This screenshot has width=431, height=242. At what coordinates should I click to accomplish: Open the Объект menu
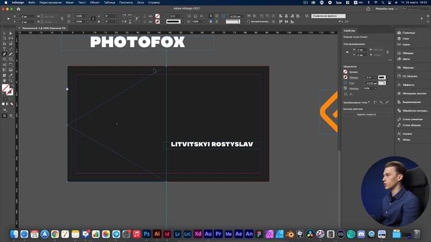95,3
